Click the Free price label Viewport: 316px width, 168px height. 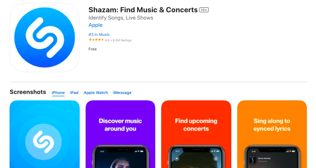click(92, 49)
